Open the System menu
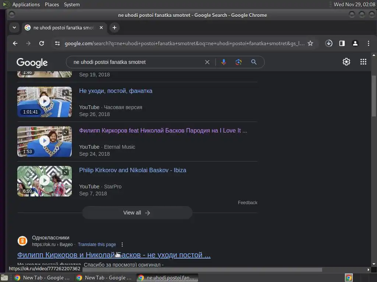Image resolution: width=377 pixels, height=282 pixels. [x=72, y=4]
